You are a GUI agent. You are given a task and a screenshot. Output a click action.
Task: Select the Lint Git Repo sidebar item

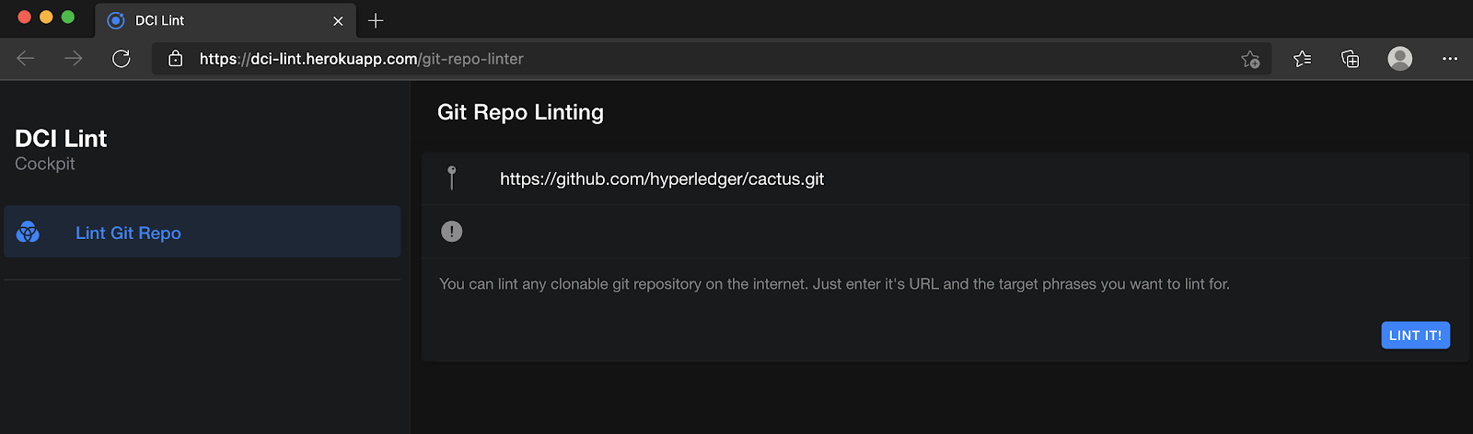pyautogui.click(x=202, y=232)
